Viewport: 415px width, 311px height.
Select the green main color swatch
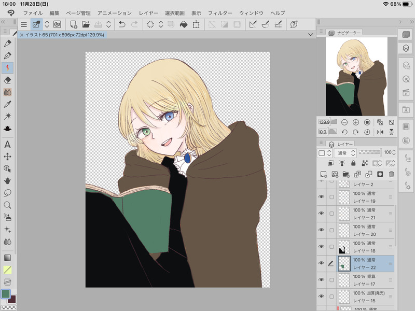tap(6, 294)
